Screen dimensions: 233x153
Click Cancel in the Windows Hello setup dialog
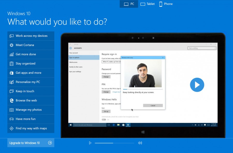[153, 106]
